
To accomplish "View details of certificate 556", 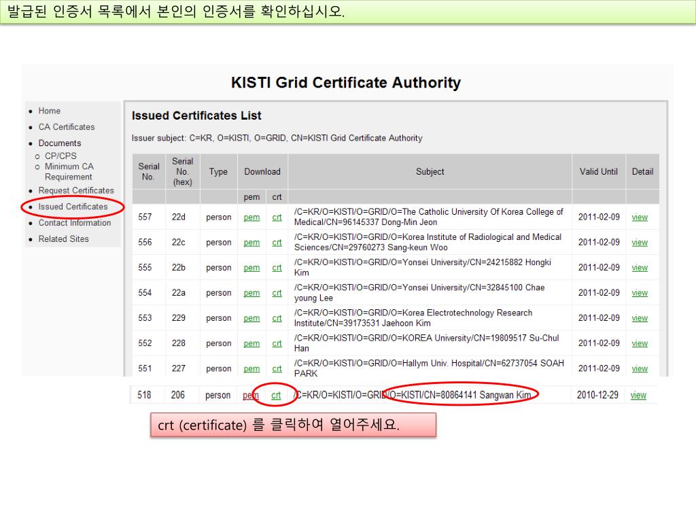I will [640, 243].
